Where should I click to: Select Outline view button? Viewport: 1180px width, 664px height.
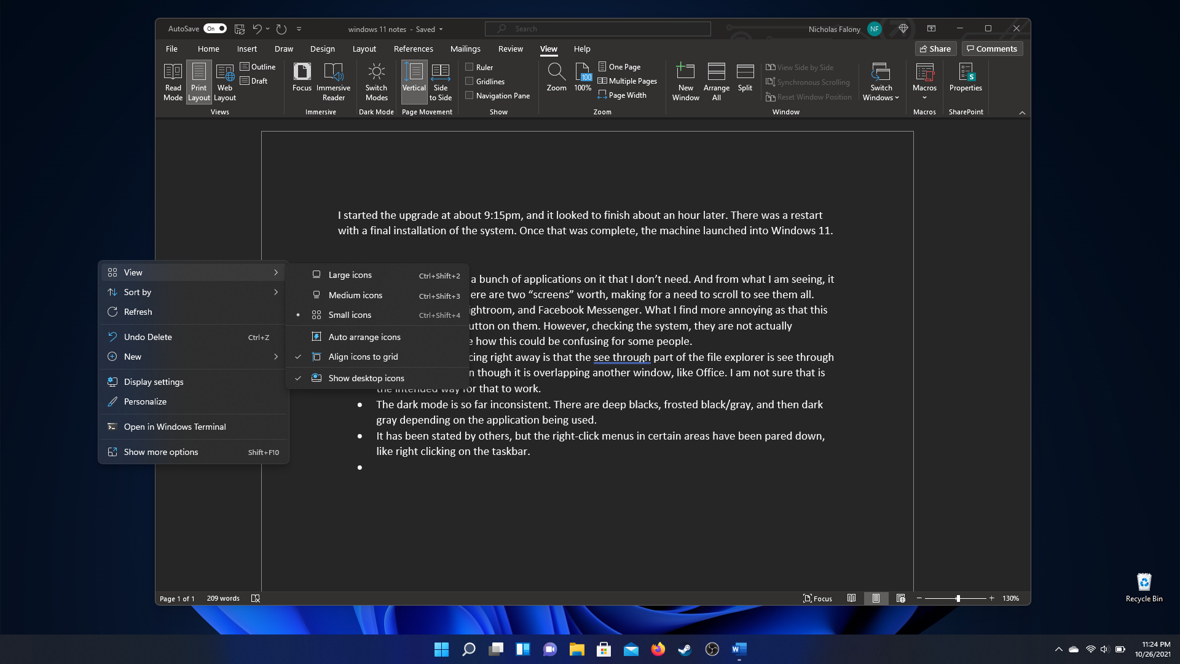click(x=258, y=66)
